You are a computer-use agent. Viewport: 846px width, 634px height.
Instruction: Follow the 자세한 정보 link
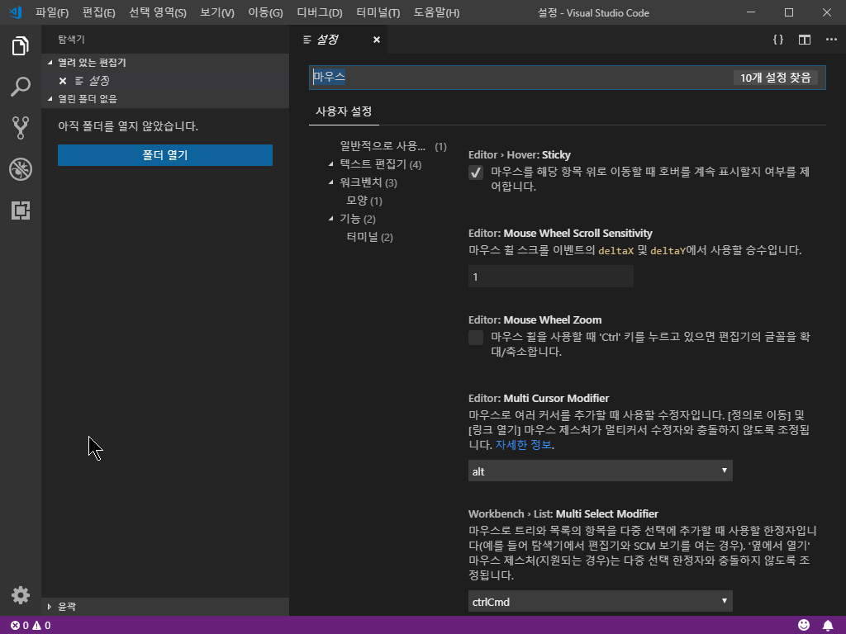(523, 445)
